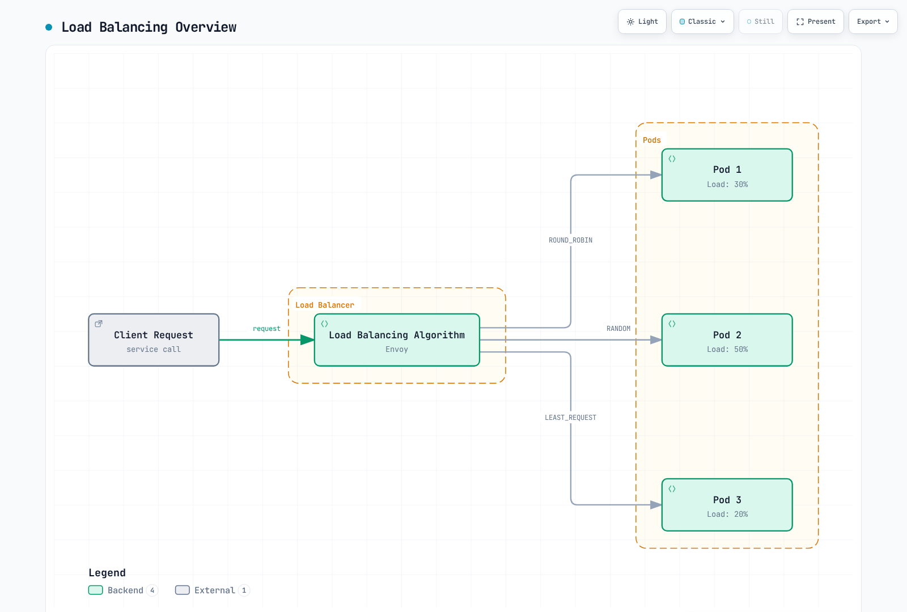Toggle the Still animation mode

click(761, 22)
